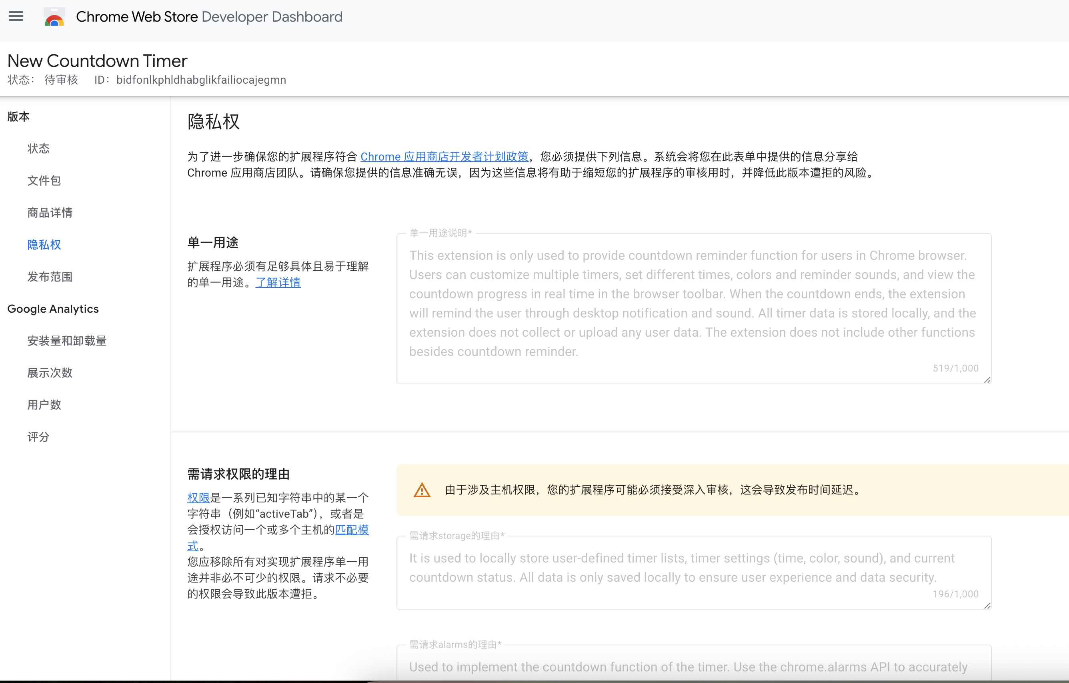The image size is (1069, 683).
Task: Click into the storage justification text field
Action: 694,573
